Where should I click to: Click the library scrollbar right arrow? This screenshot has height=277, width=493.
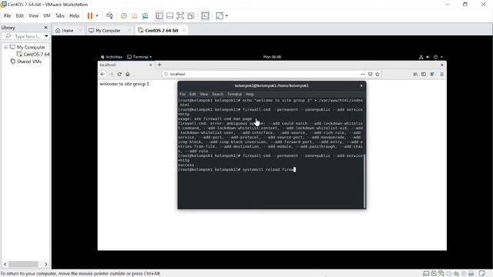[x=46, y=264]
